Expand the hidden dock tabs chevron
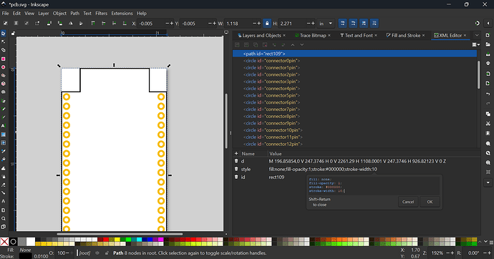The height and width of the screenshot is (259, 494). [x=477, y=35]
